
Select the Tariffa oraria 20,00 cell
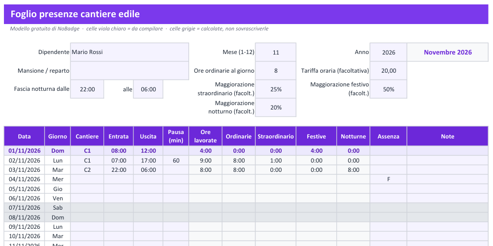coord(389,71)
